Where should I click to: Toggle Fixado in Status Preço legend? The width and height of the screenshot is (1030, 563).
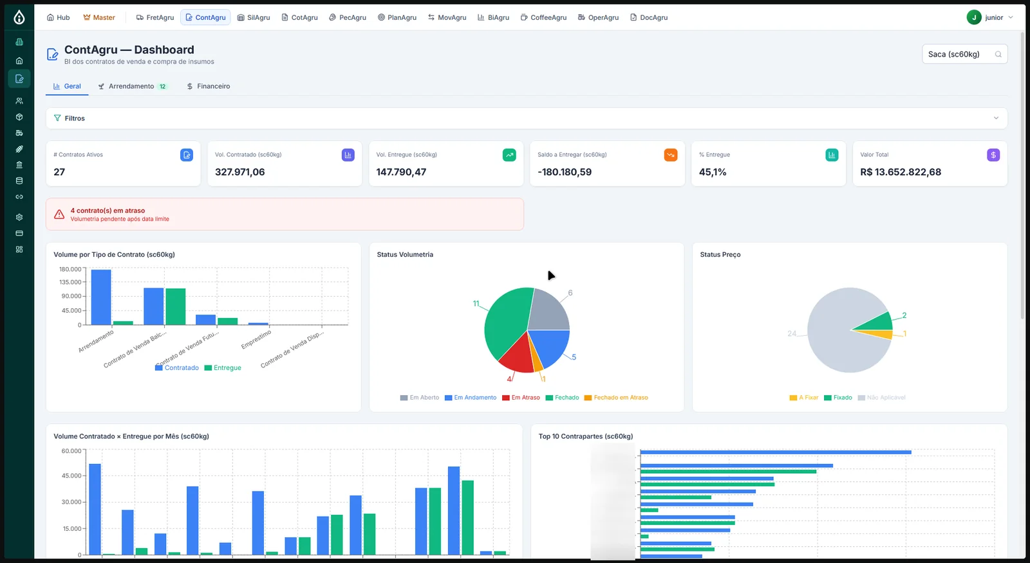(x=838, y=398)
